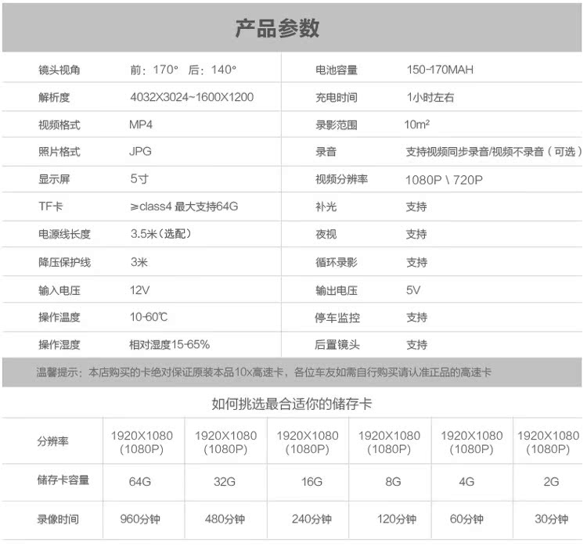Image resolution: width=587 pixels, height=557 pixels.
Task: Select the 16G capacity cell
Action: tap(312, 482)
